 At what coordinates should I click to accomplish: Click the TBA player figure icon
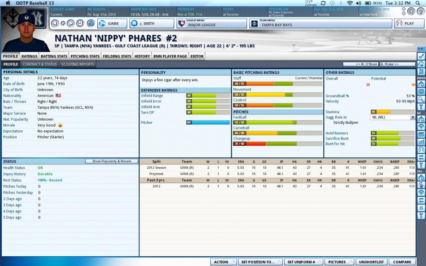421,185
